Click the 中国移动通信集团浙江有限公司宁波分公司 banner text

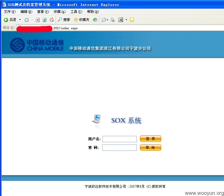[110, 48]
